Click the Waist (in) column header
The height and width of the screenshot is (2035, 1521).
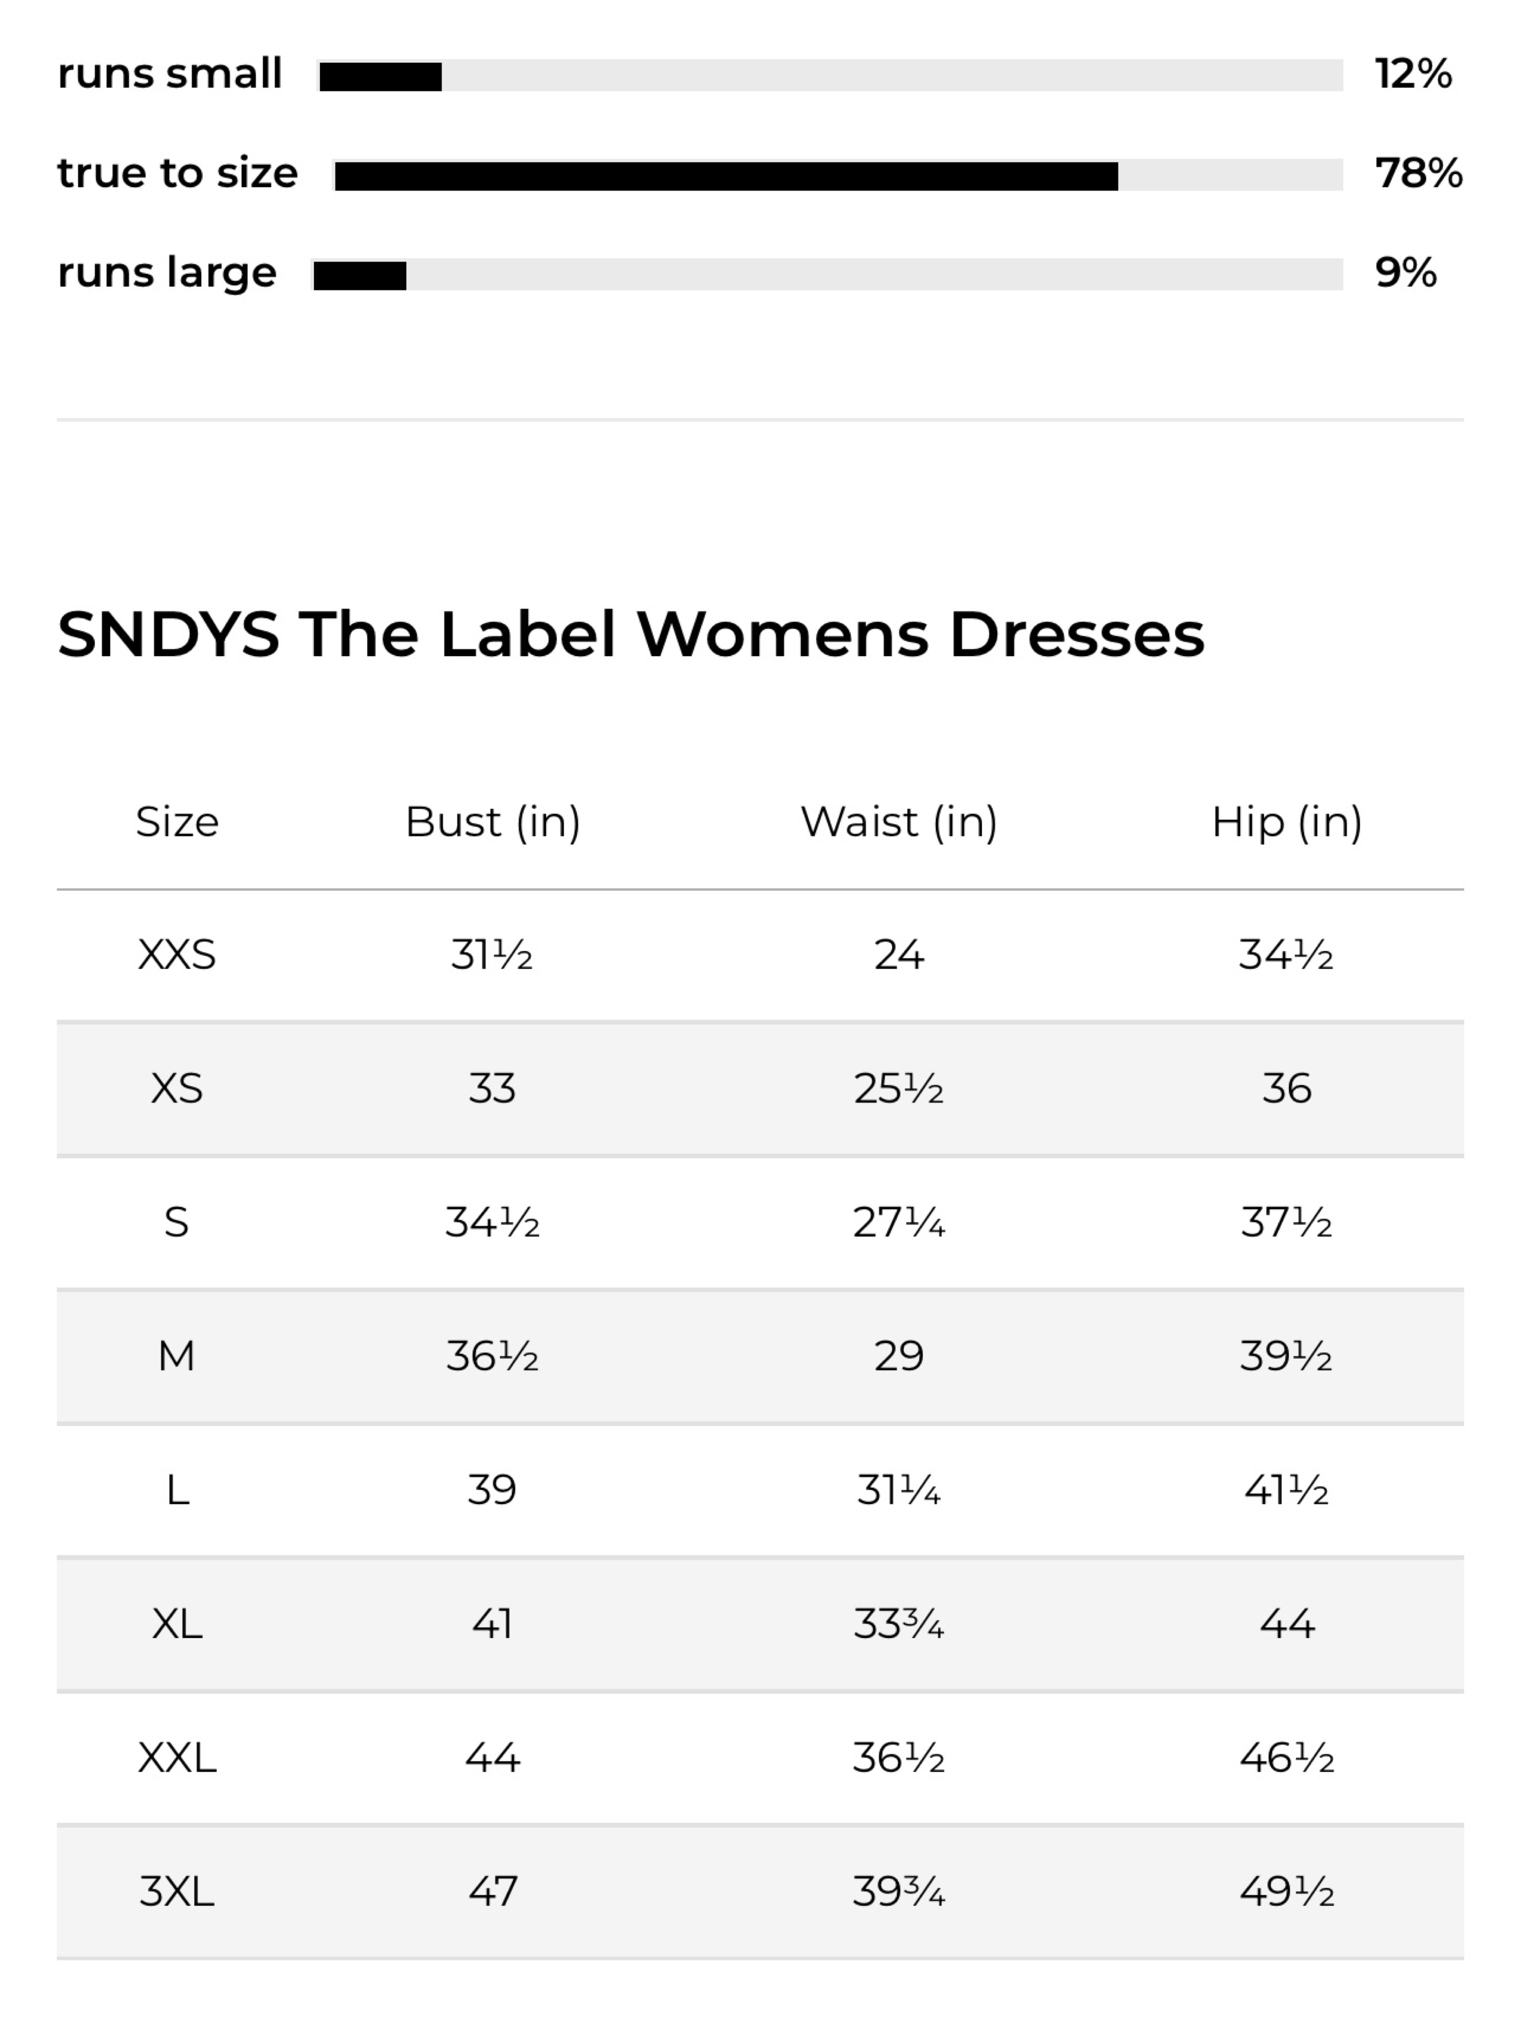tap(899, 822)
